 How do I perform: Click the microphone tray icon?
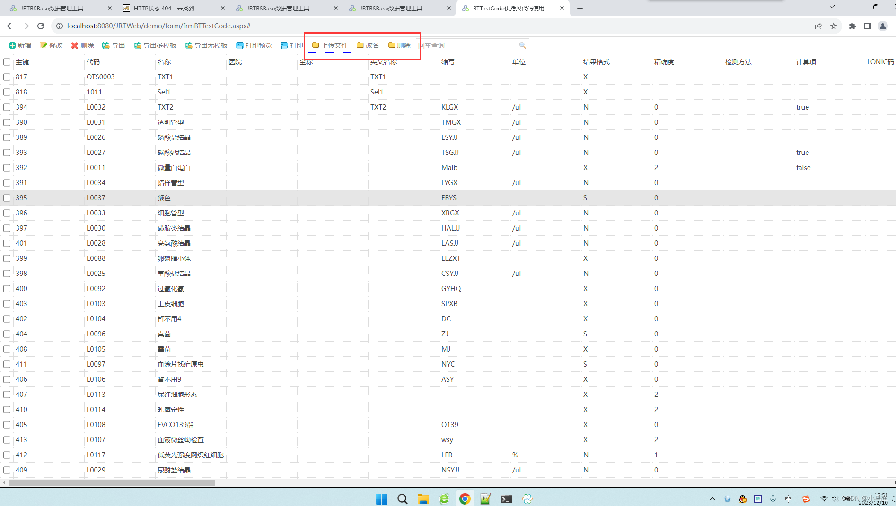point(773,499)
